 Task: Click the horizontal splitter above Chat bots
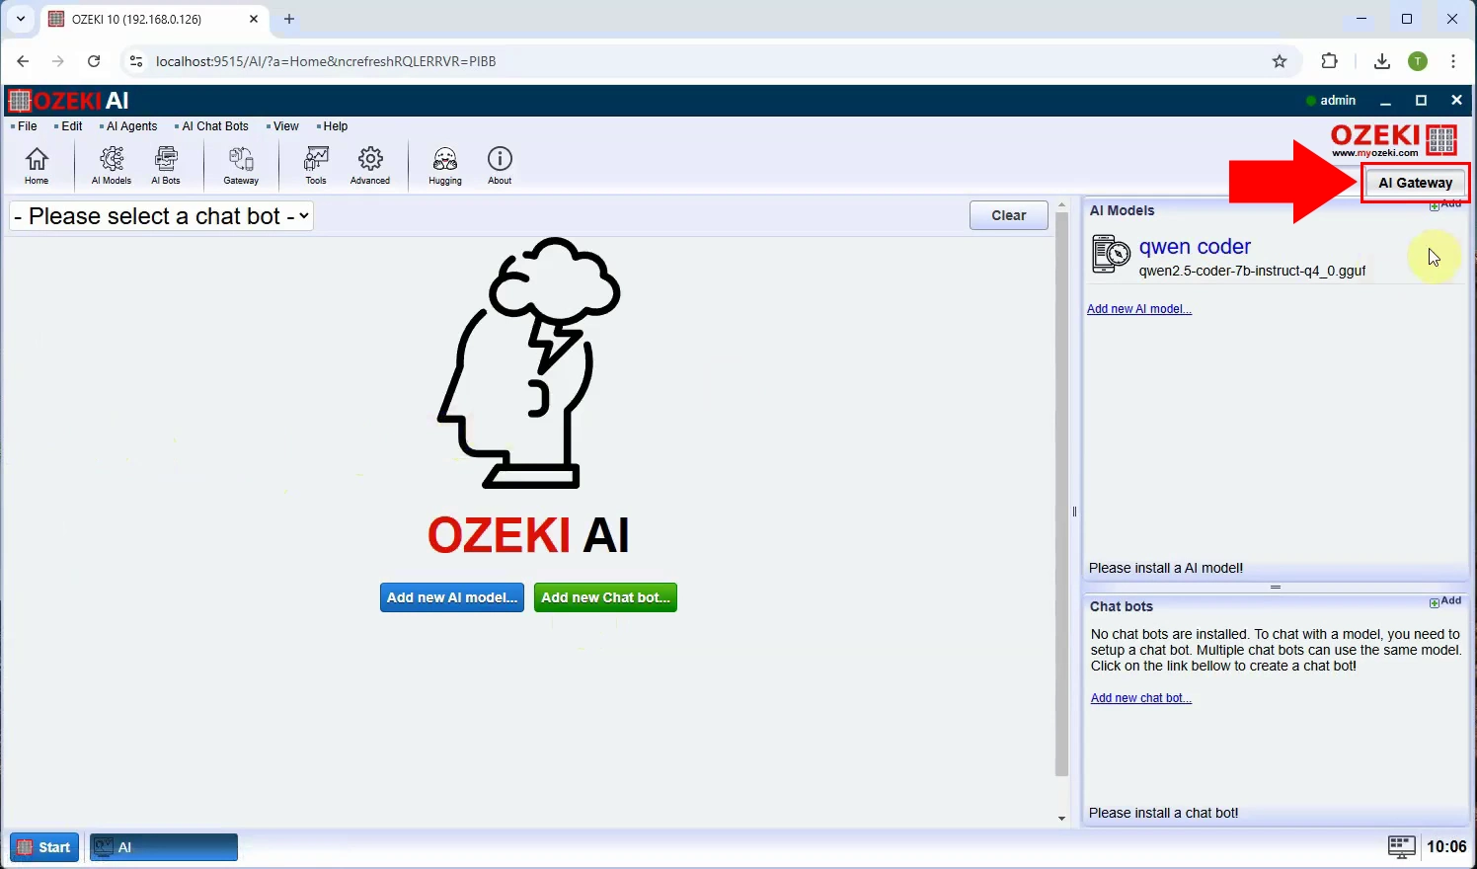(1276, 587)
